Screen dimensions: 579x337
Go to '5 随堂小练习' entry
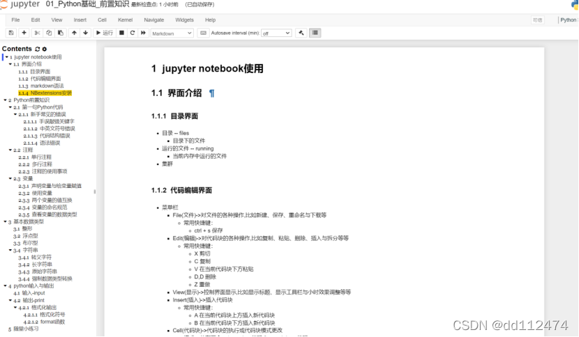point(23,329)
